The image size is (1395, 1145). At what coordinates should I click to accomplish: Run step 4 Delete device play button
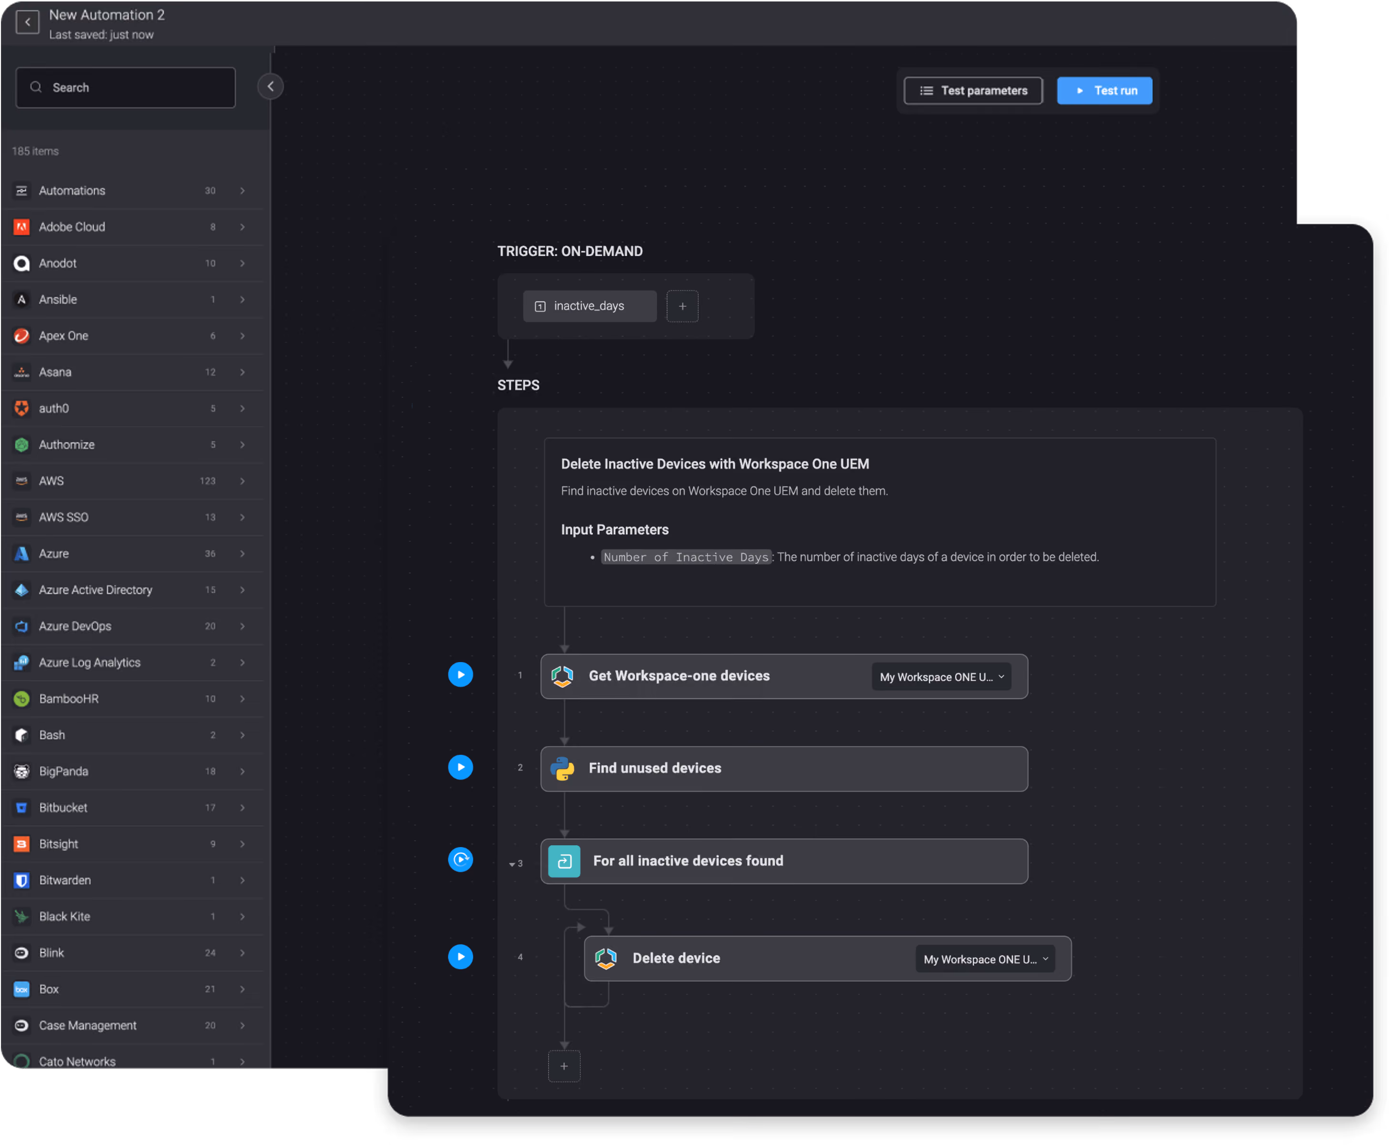(x=460, y=957)
